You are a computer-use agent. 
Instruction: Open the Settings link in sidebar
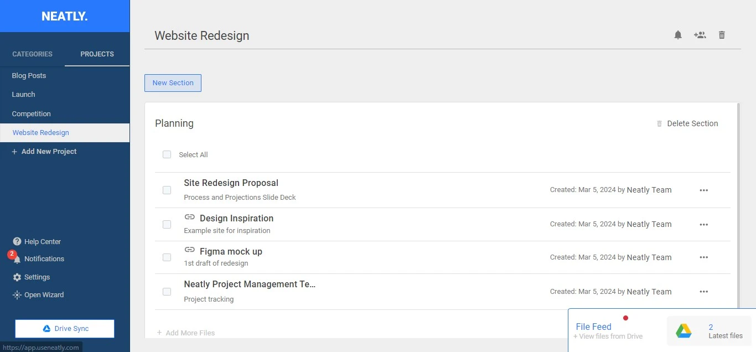pyautogui.click(x=32, y=277)
